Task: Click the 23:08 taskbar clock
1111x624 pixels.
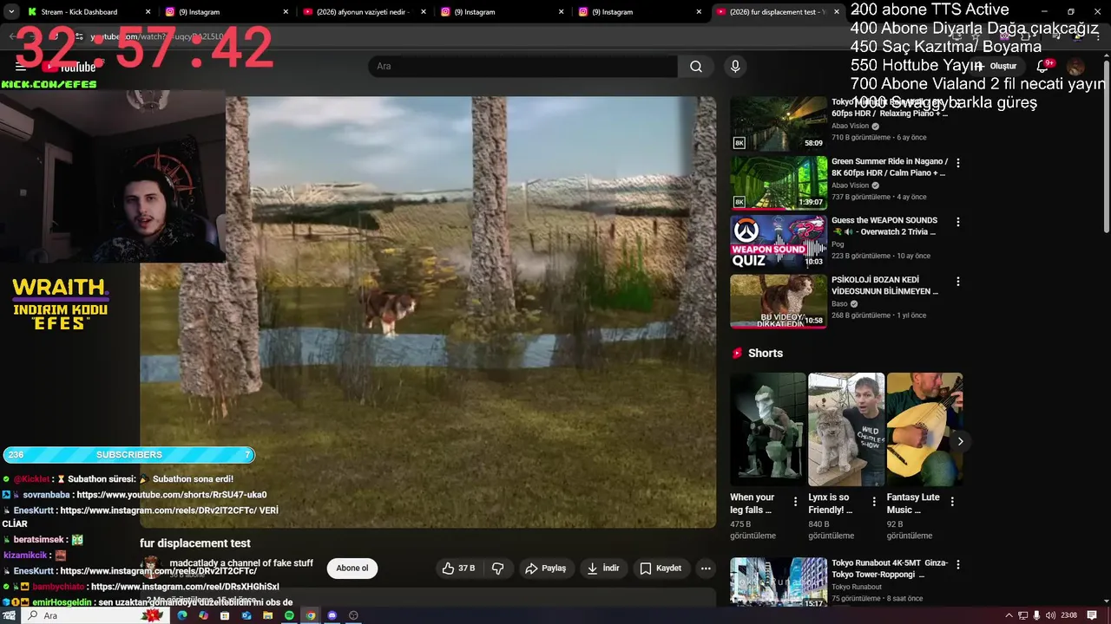Action: click(1069, 615)
